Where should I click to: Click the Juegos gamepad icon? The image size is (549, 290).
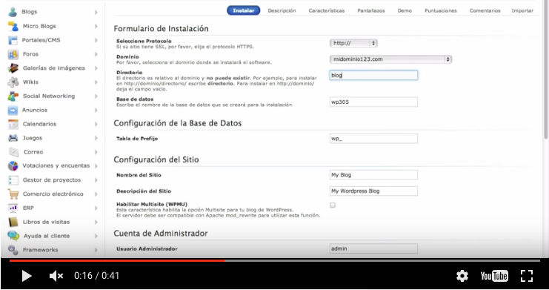coord(13,138)
